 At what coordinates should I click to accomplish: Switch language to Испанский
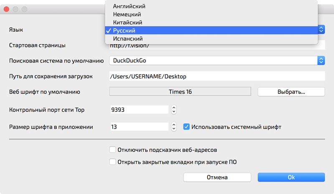128,38
